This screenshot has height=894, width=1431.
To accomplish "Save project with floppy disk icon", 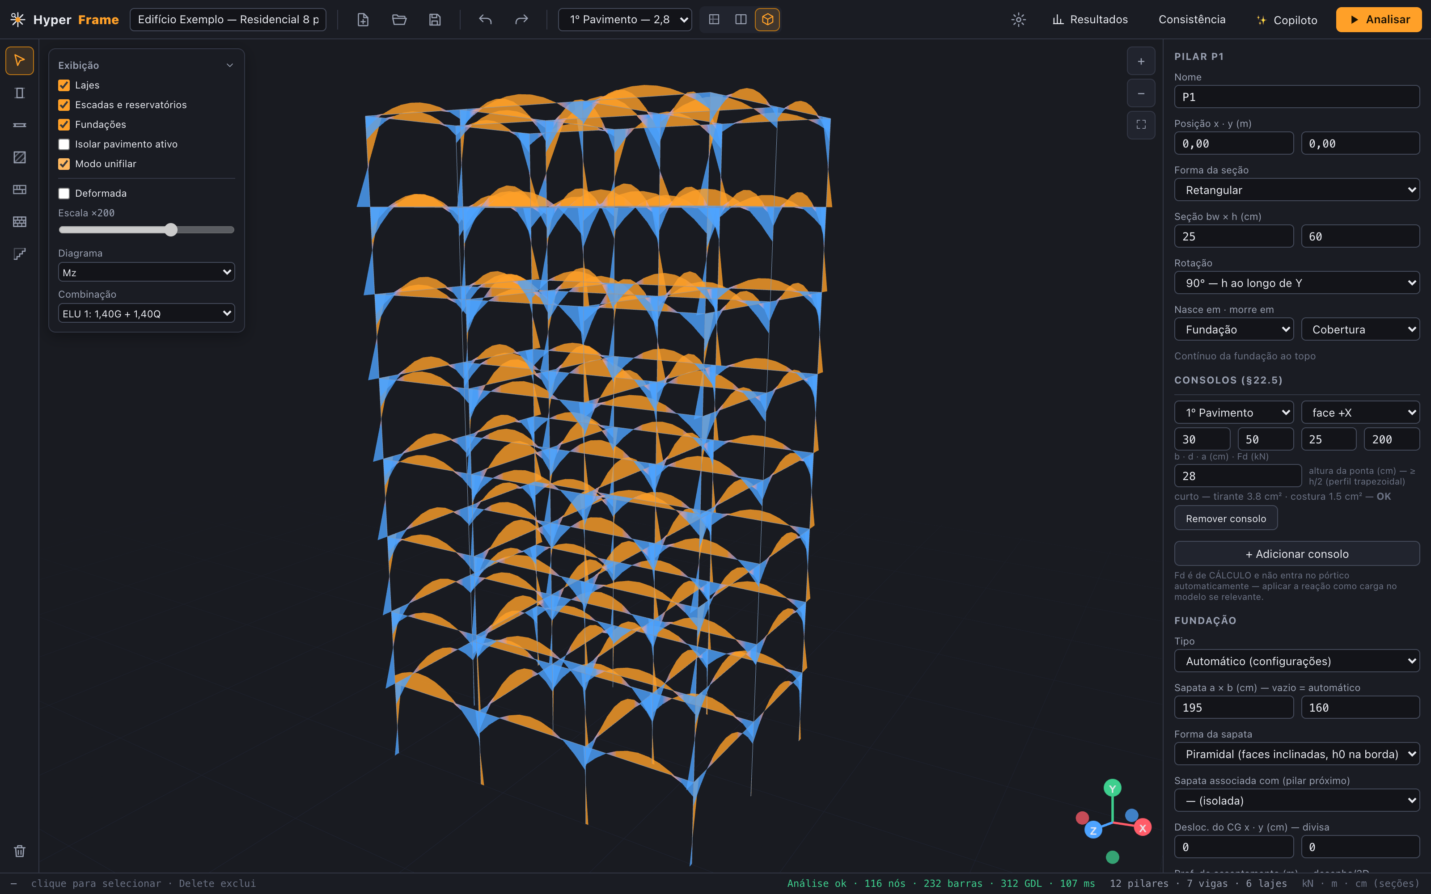I will point(435,20).
